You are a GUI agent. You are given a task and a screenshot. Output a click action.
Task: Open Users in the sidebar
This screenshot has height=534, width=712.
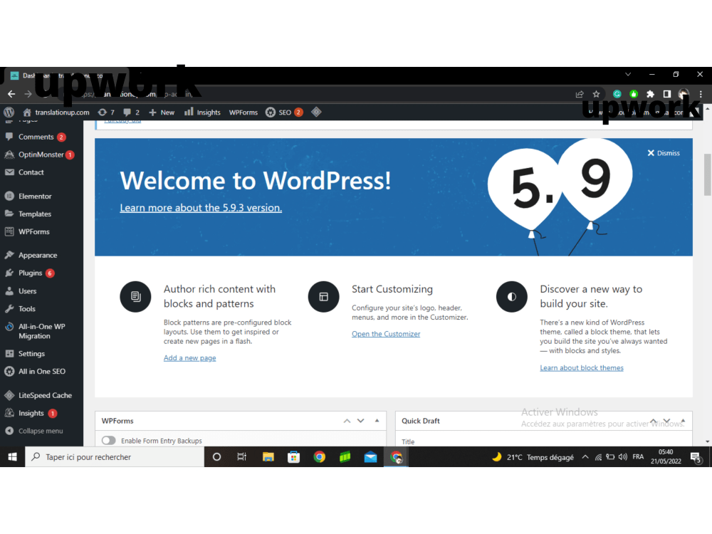[41, 291]
